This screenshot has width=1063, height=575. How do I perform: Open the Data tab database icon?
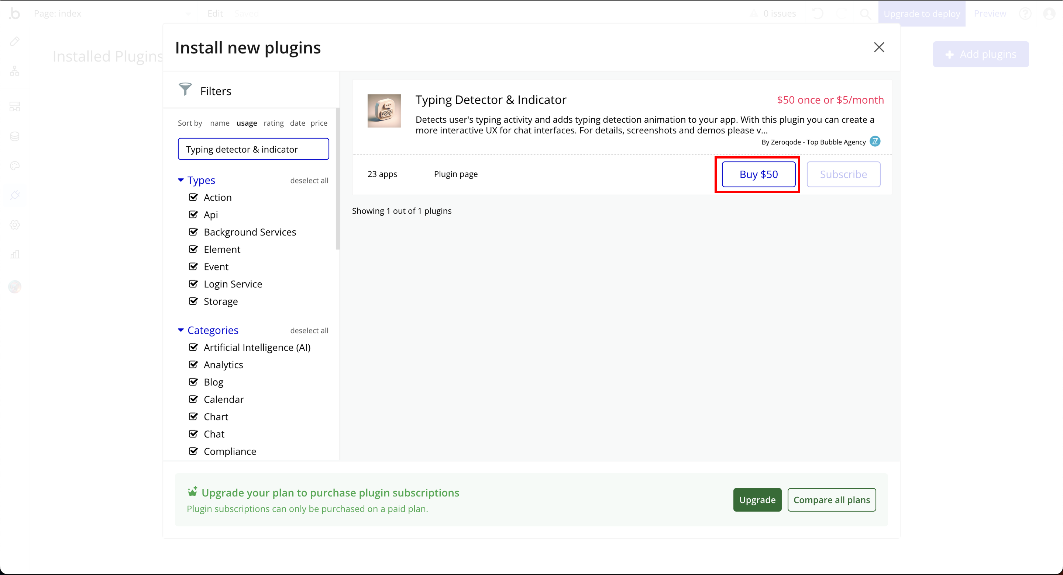pyautogui.click(x=15, y=136)
